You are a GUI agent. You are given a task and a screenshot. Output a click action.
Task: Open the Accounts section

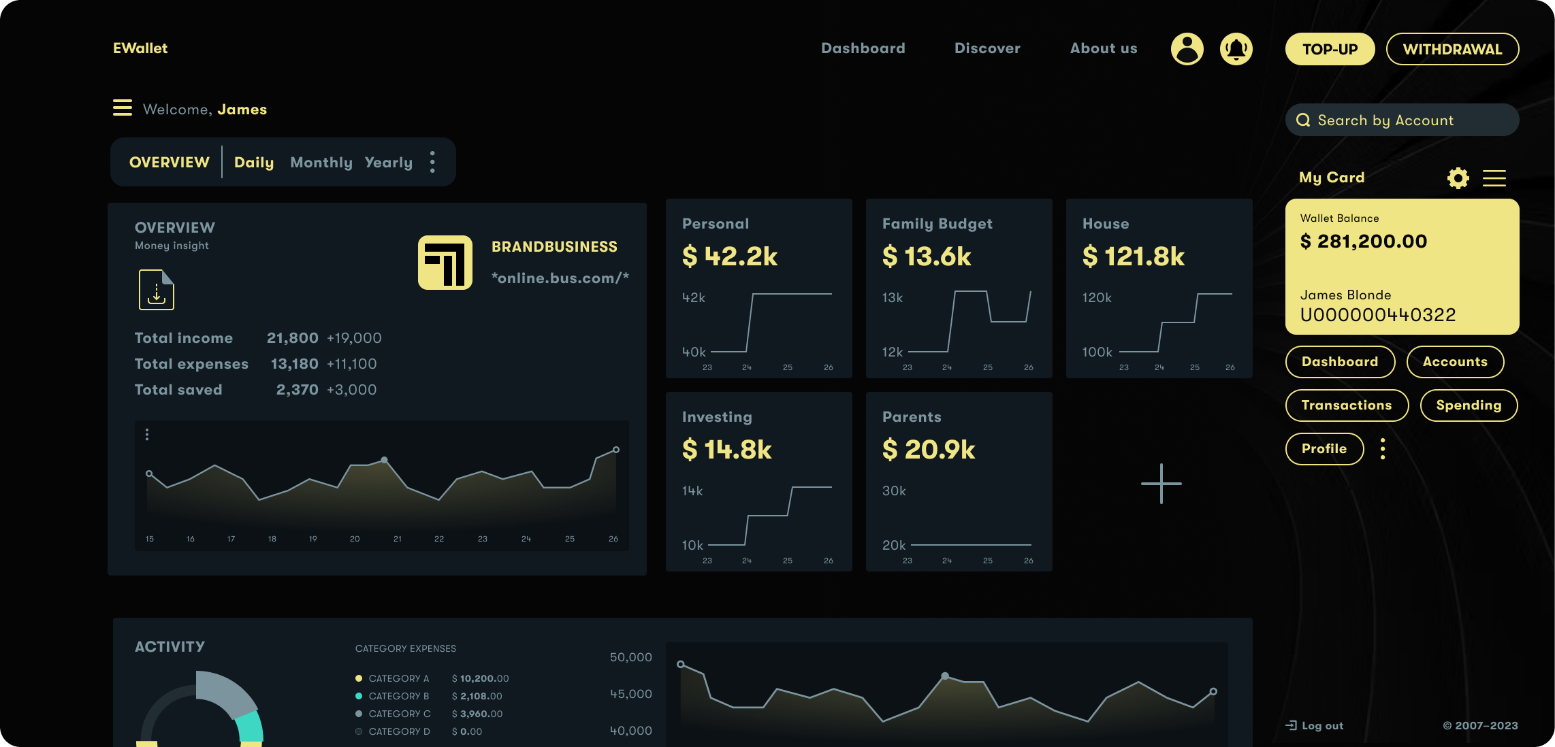pos(1455,362)
